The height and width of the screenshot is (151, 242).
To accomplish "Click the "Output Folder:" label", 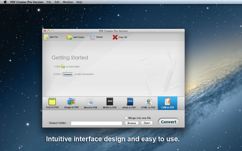I will (x=58, y=123).
